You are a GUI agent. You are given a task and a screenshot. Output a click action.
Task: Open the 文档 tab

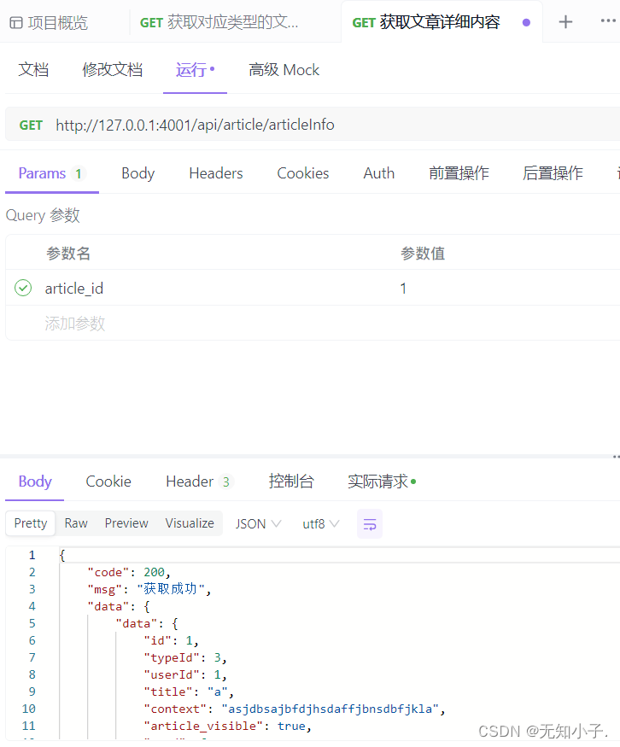(33, 69)
